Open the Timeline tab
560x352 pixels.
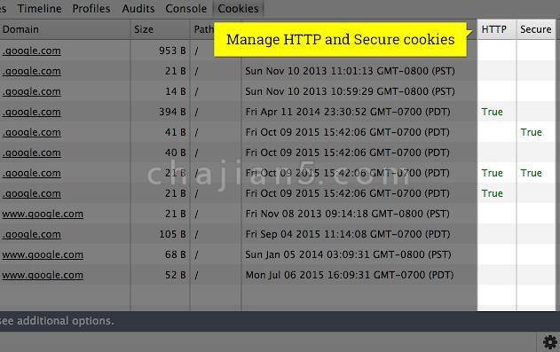(x=40, y=9)
